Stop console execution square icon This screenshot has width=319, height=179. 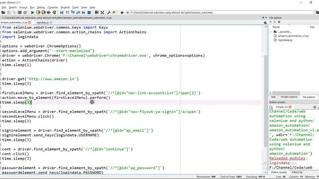pyautogui.click(x=315, y=107)
